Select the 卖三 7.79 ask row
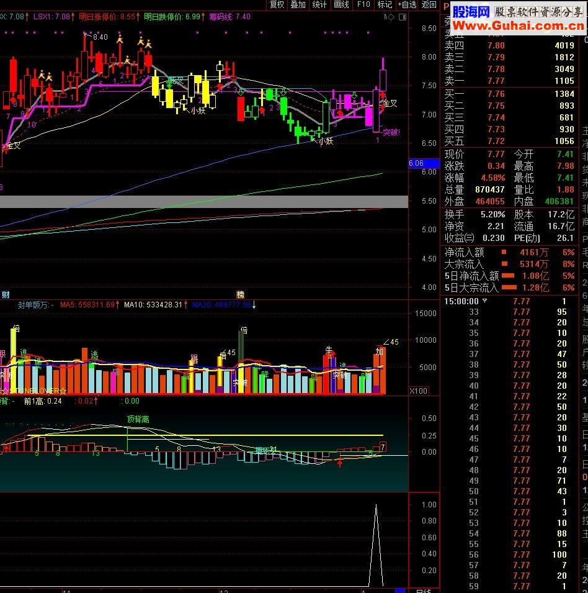 509,57
